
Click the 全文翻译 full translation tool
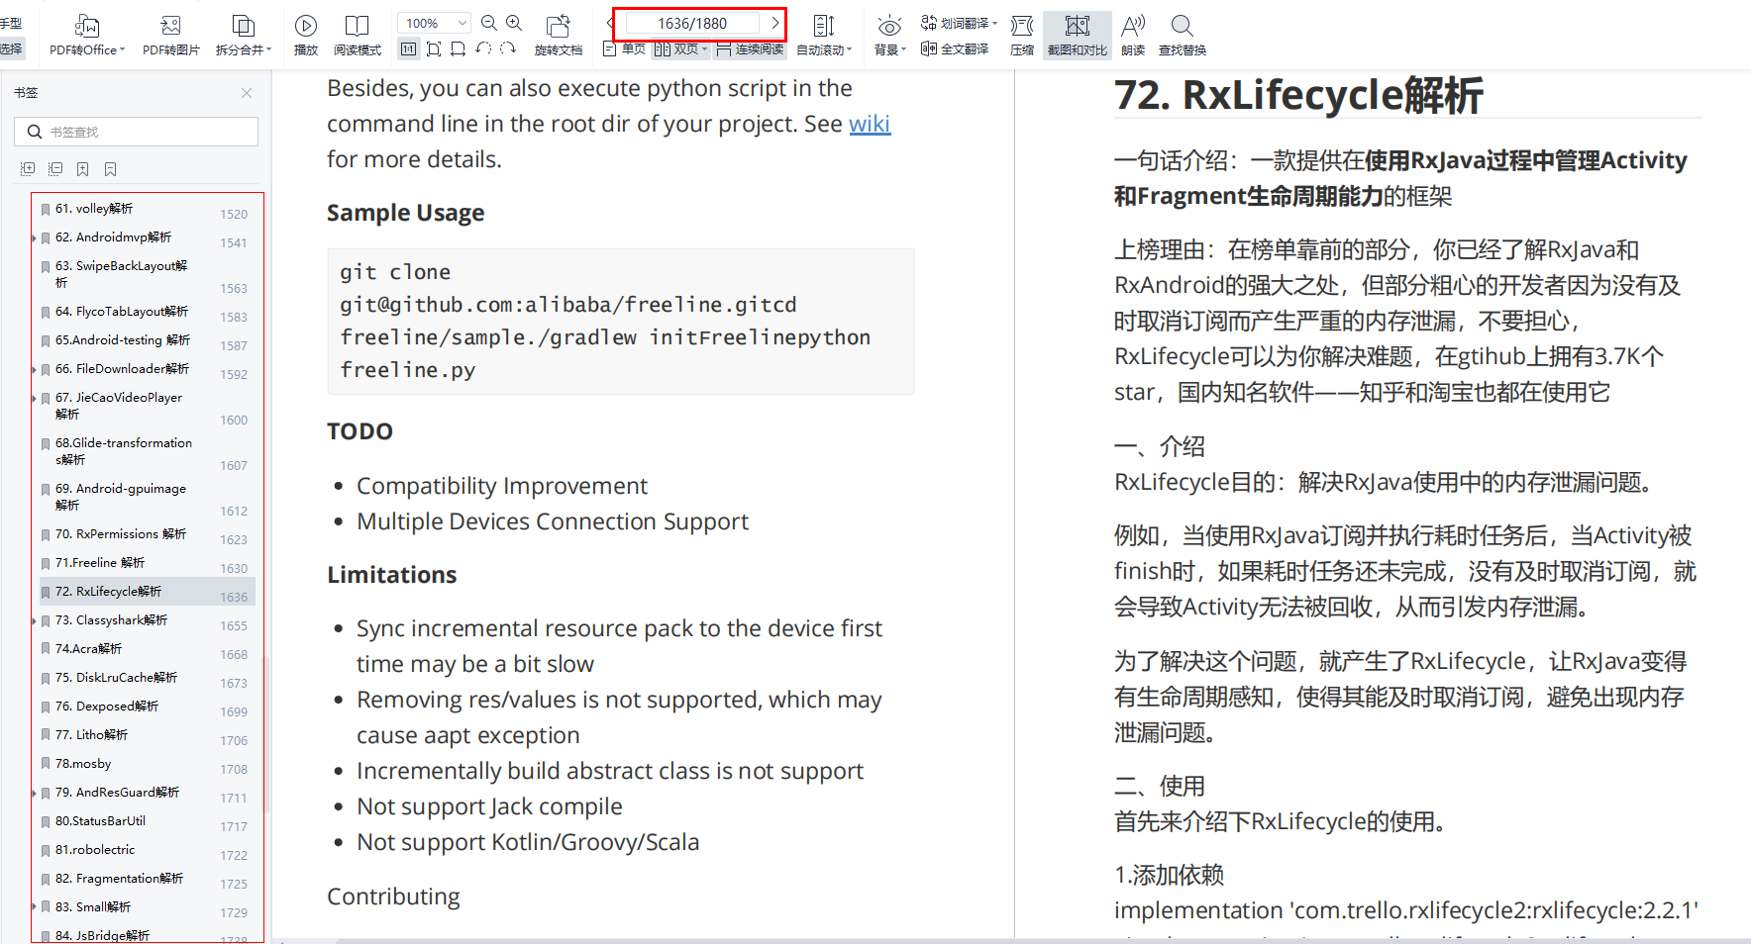tap(955, 48)
